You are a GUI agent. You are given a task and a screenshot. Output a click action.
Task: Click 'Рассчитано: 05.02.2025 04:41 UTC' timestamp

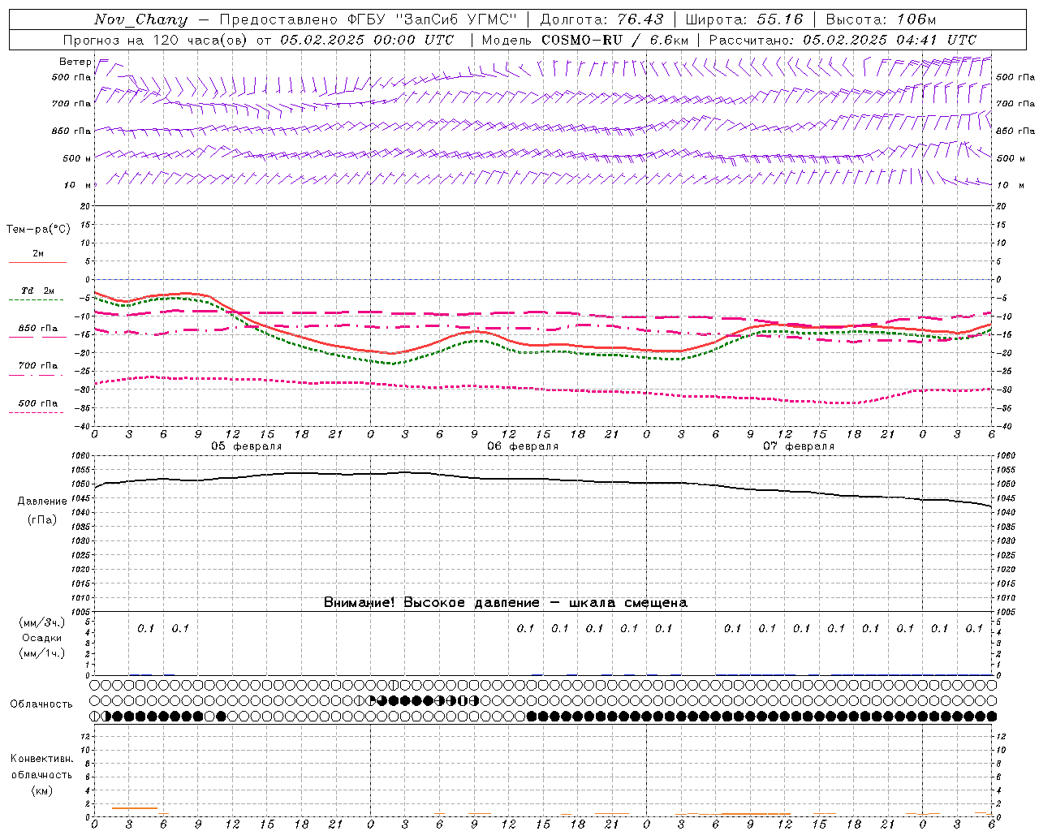coord(843,40)
